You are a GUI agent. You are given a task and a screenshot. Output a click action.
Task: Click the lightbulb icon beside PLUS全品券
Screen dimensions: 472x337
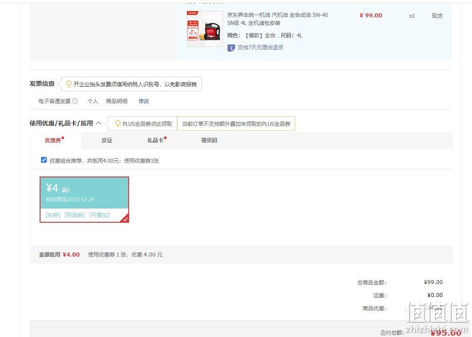tap(118, 124)
